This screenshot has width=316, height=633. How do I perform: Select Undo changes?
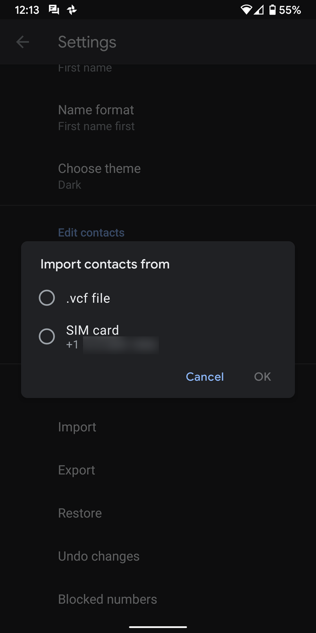tap(99, 556)
